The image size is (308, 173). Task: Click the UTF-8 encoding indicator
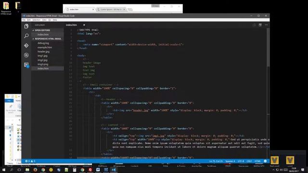tap(241, 161)
